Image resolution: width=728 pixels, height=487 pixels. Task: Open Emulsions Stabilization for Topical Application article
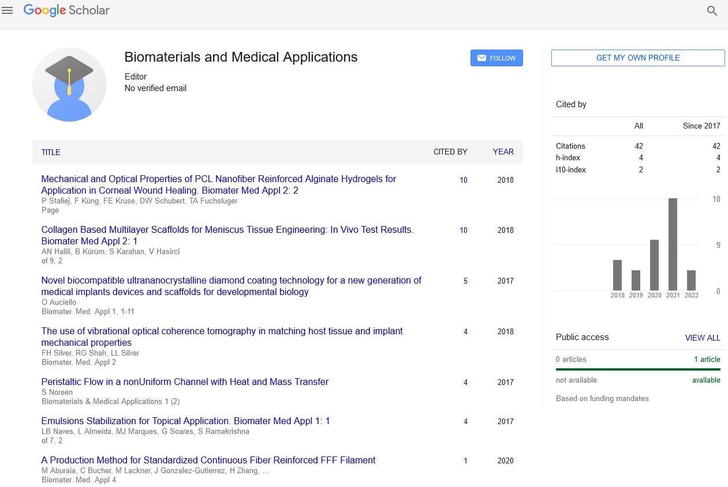pyautogui.click(x=185, y=421)
